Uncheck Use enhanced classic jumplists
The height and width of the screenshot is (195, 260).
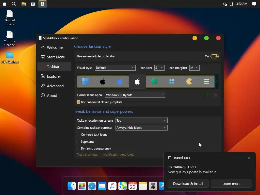[79, 102]
